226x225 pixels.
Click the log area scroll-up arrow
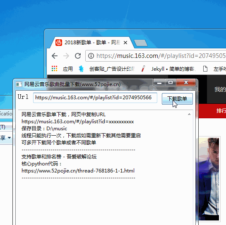coord(189,115)
